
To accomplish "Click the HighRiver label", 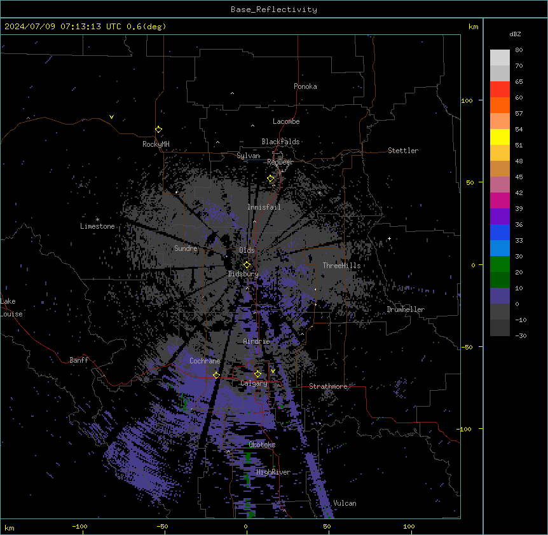I will click(x=273, y=472).
